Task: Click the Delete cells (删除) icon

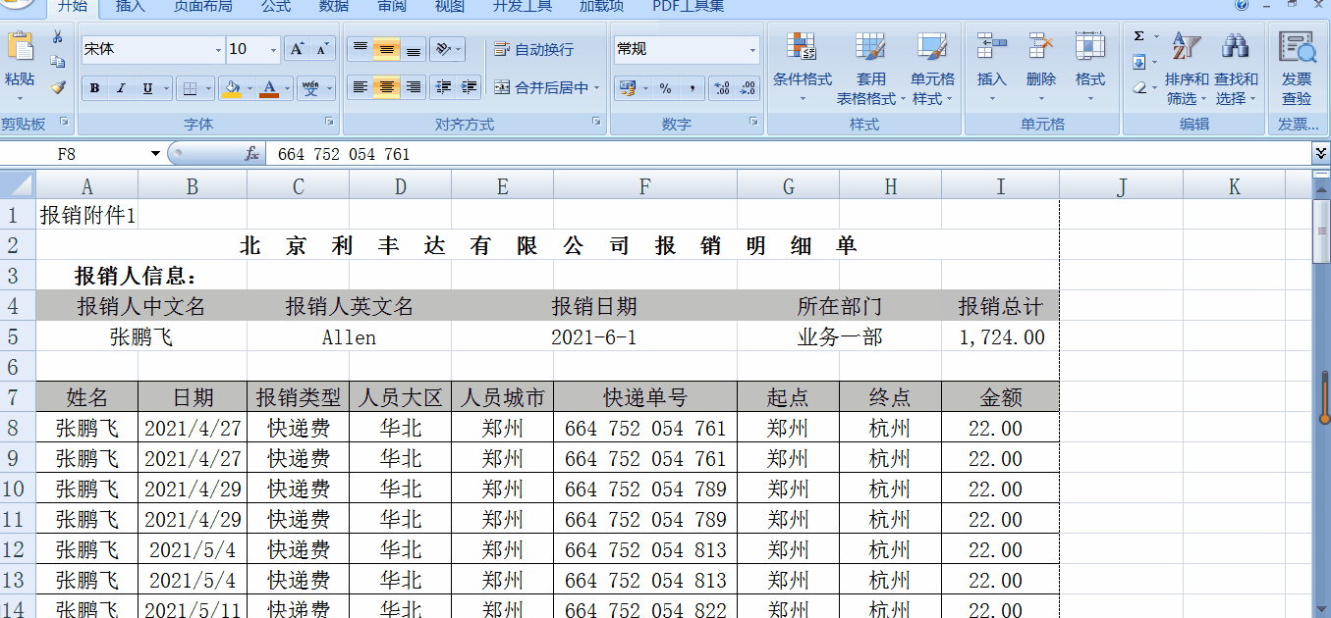Action: [1041, 46]
